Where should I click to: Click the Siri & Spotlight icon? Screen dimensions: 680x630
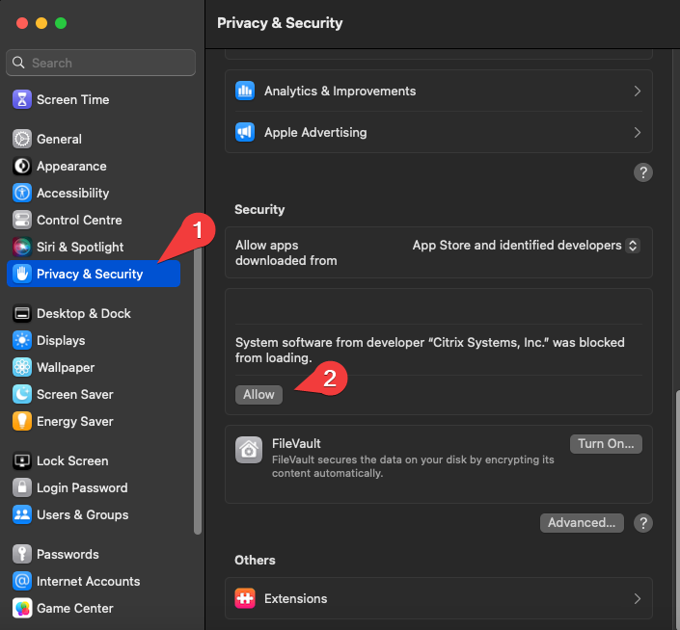(x=21, y=247)
